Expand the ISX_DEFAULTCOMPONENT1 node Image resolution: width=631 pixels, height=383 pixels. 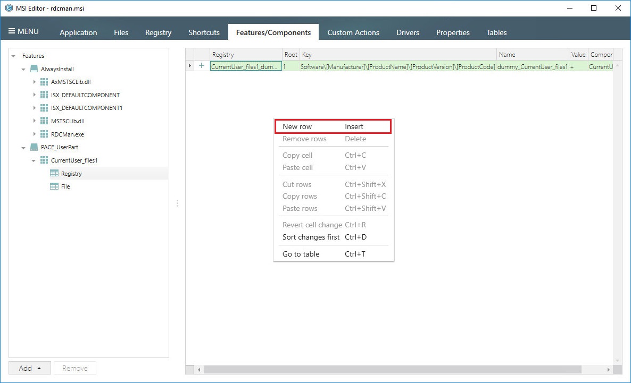click(34, 108)
